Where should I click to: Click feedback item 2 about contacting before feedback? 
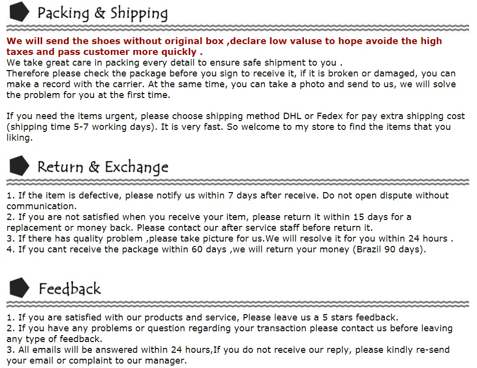coord(230,333)
